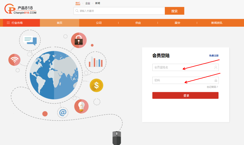Viewport: 244px width, 145px height.
Task: Click the magnifier icon in search box
Action: point(77,11)
